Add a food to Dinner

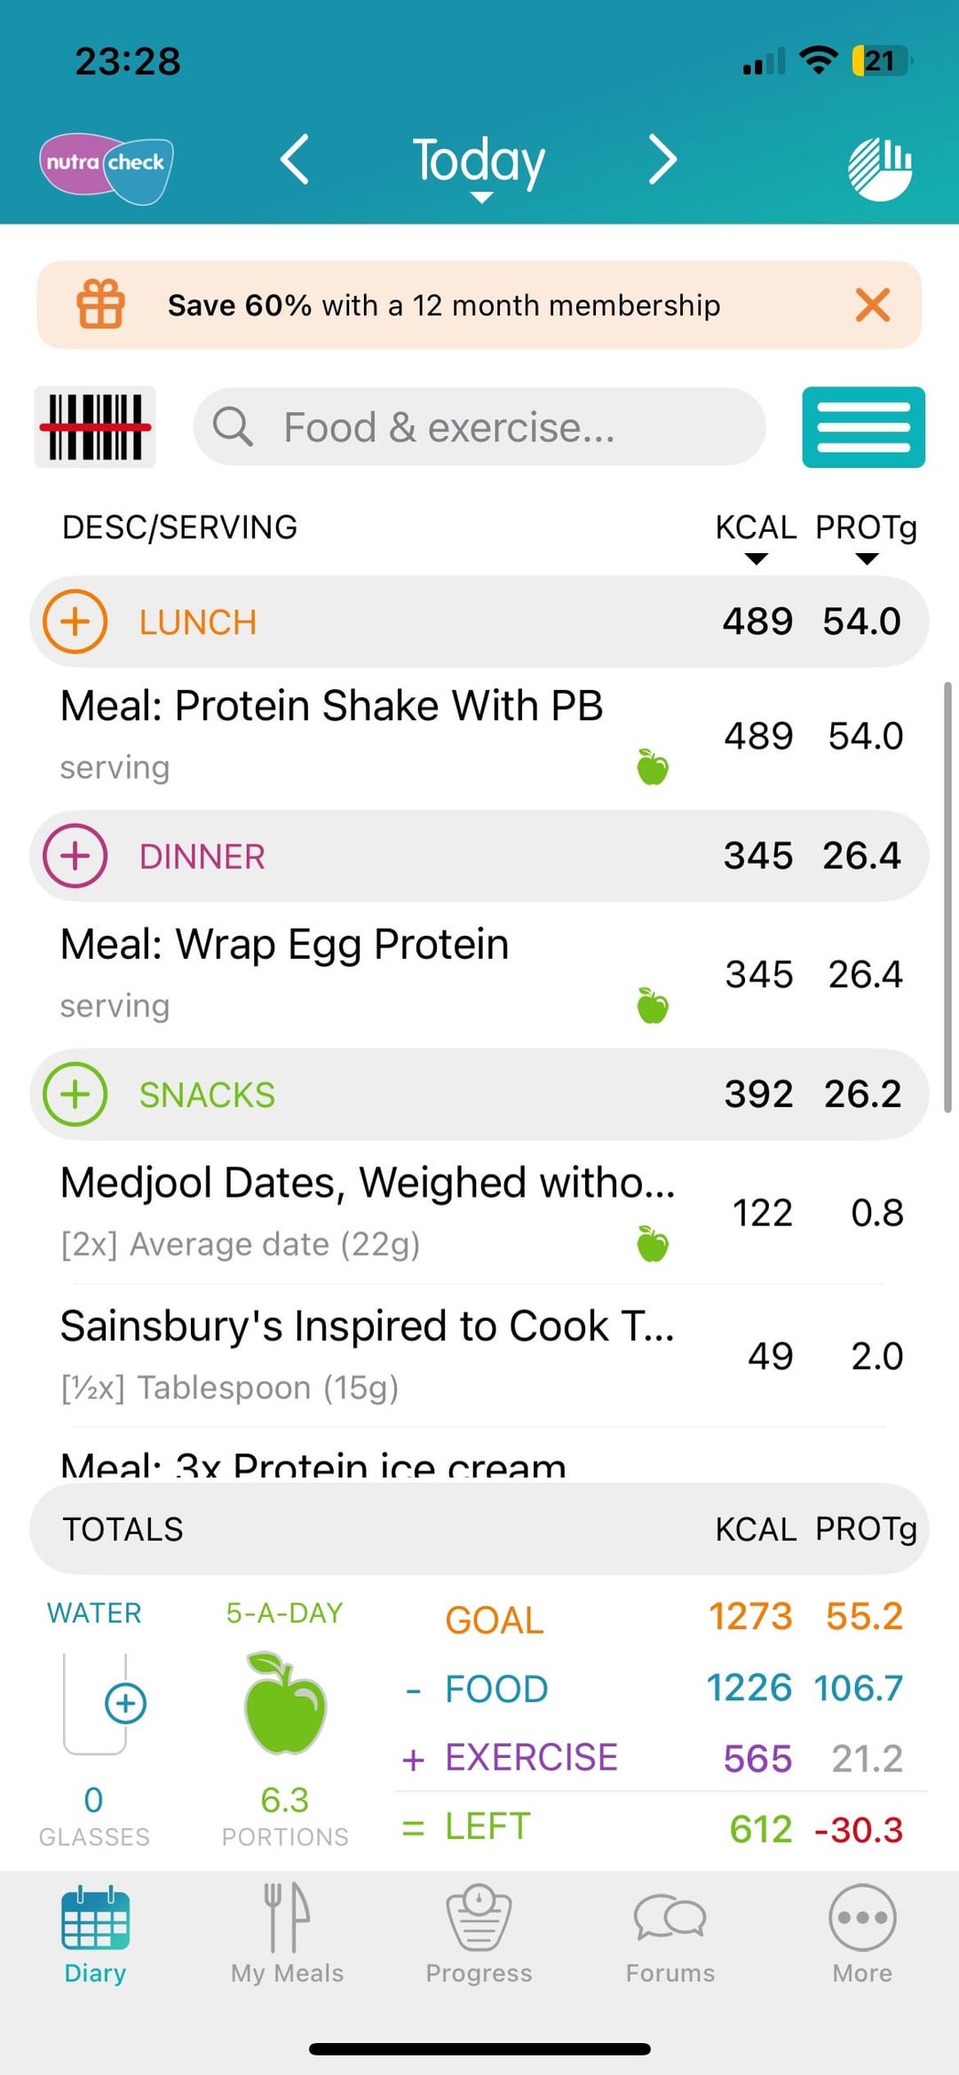[x=75, y=856]
